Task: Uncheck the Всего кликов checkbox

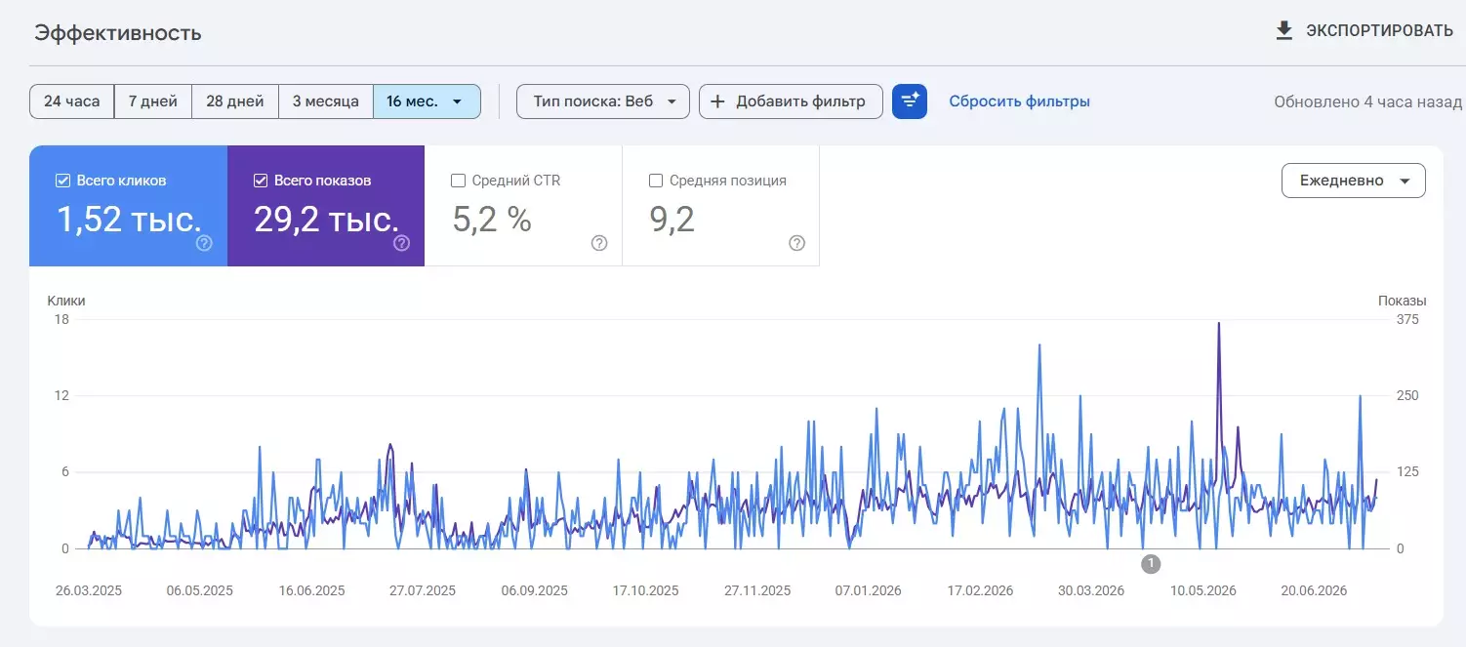Action: coord(62,181)
